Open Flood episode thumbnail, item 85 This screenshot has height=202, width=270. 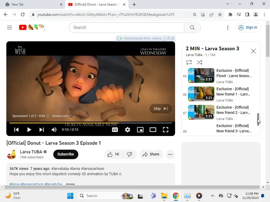click(x=201, y=75)
